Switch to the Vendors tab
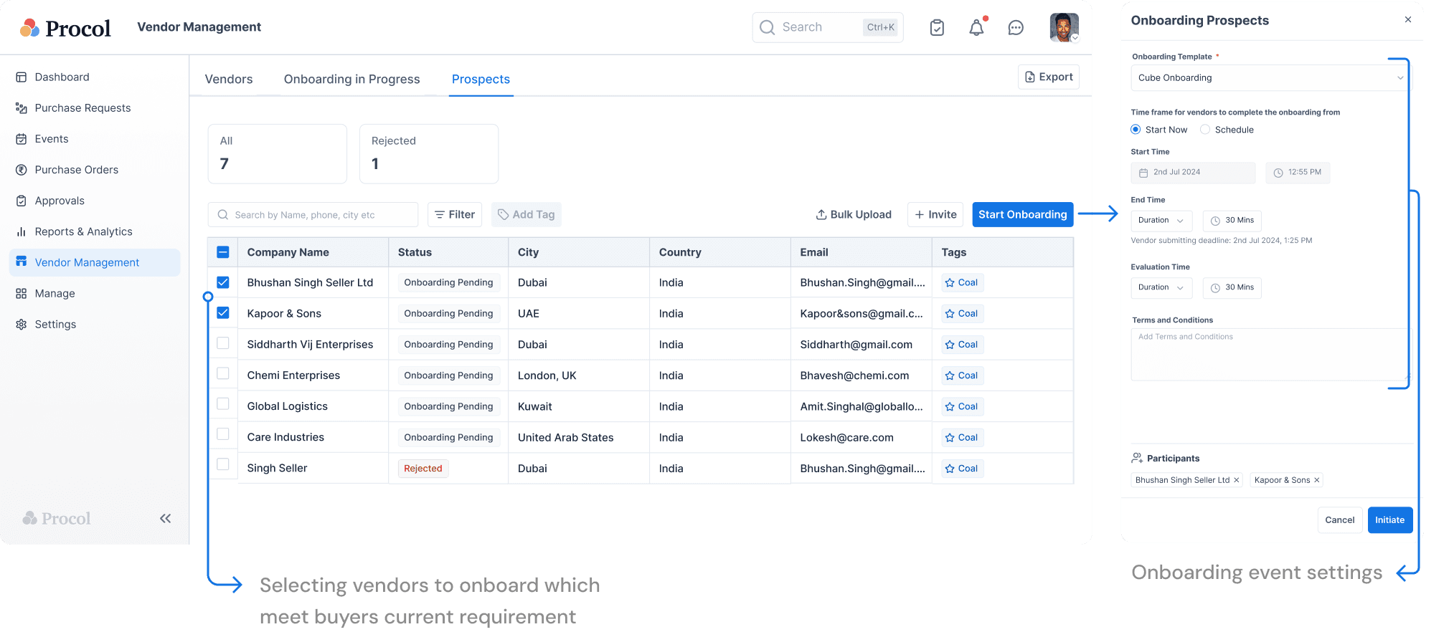Viewport: 1449px width, 632px height. tap(229, 80)
